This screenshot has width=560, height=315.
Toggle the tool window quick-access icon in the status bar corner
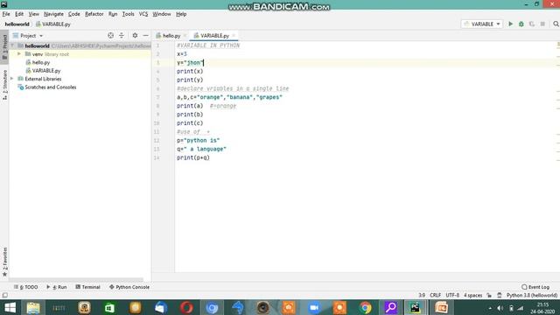tap(4, 296)
